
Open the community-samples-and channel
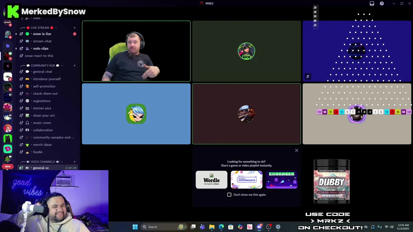coord(47,137)
